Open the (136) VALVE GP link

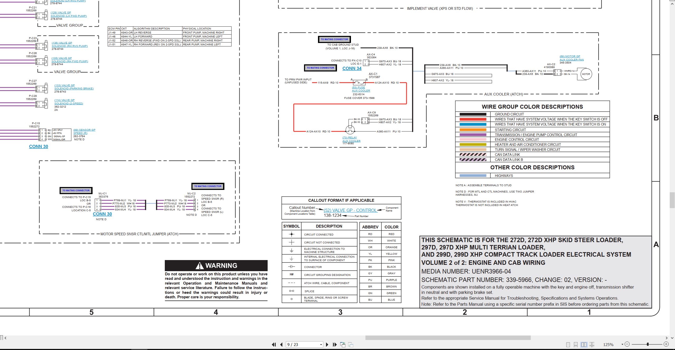(62, 43)
